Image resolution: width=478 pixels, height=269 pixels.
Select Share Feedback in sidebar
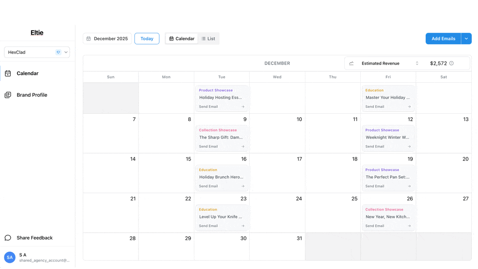pos(35,238)
